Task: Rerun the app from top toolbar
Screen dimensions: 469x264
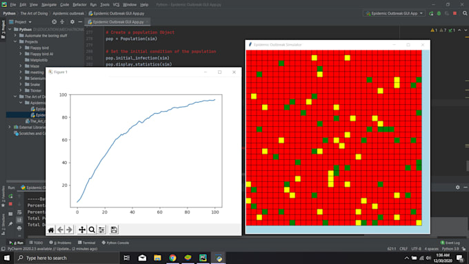Action: 431,14
